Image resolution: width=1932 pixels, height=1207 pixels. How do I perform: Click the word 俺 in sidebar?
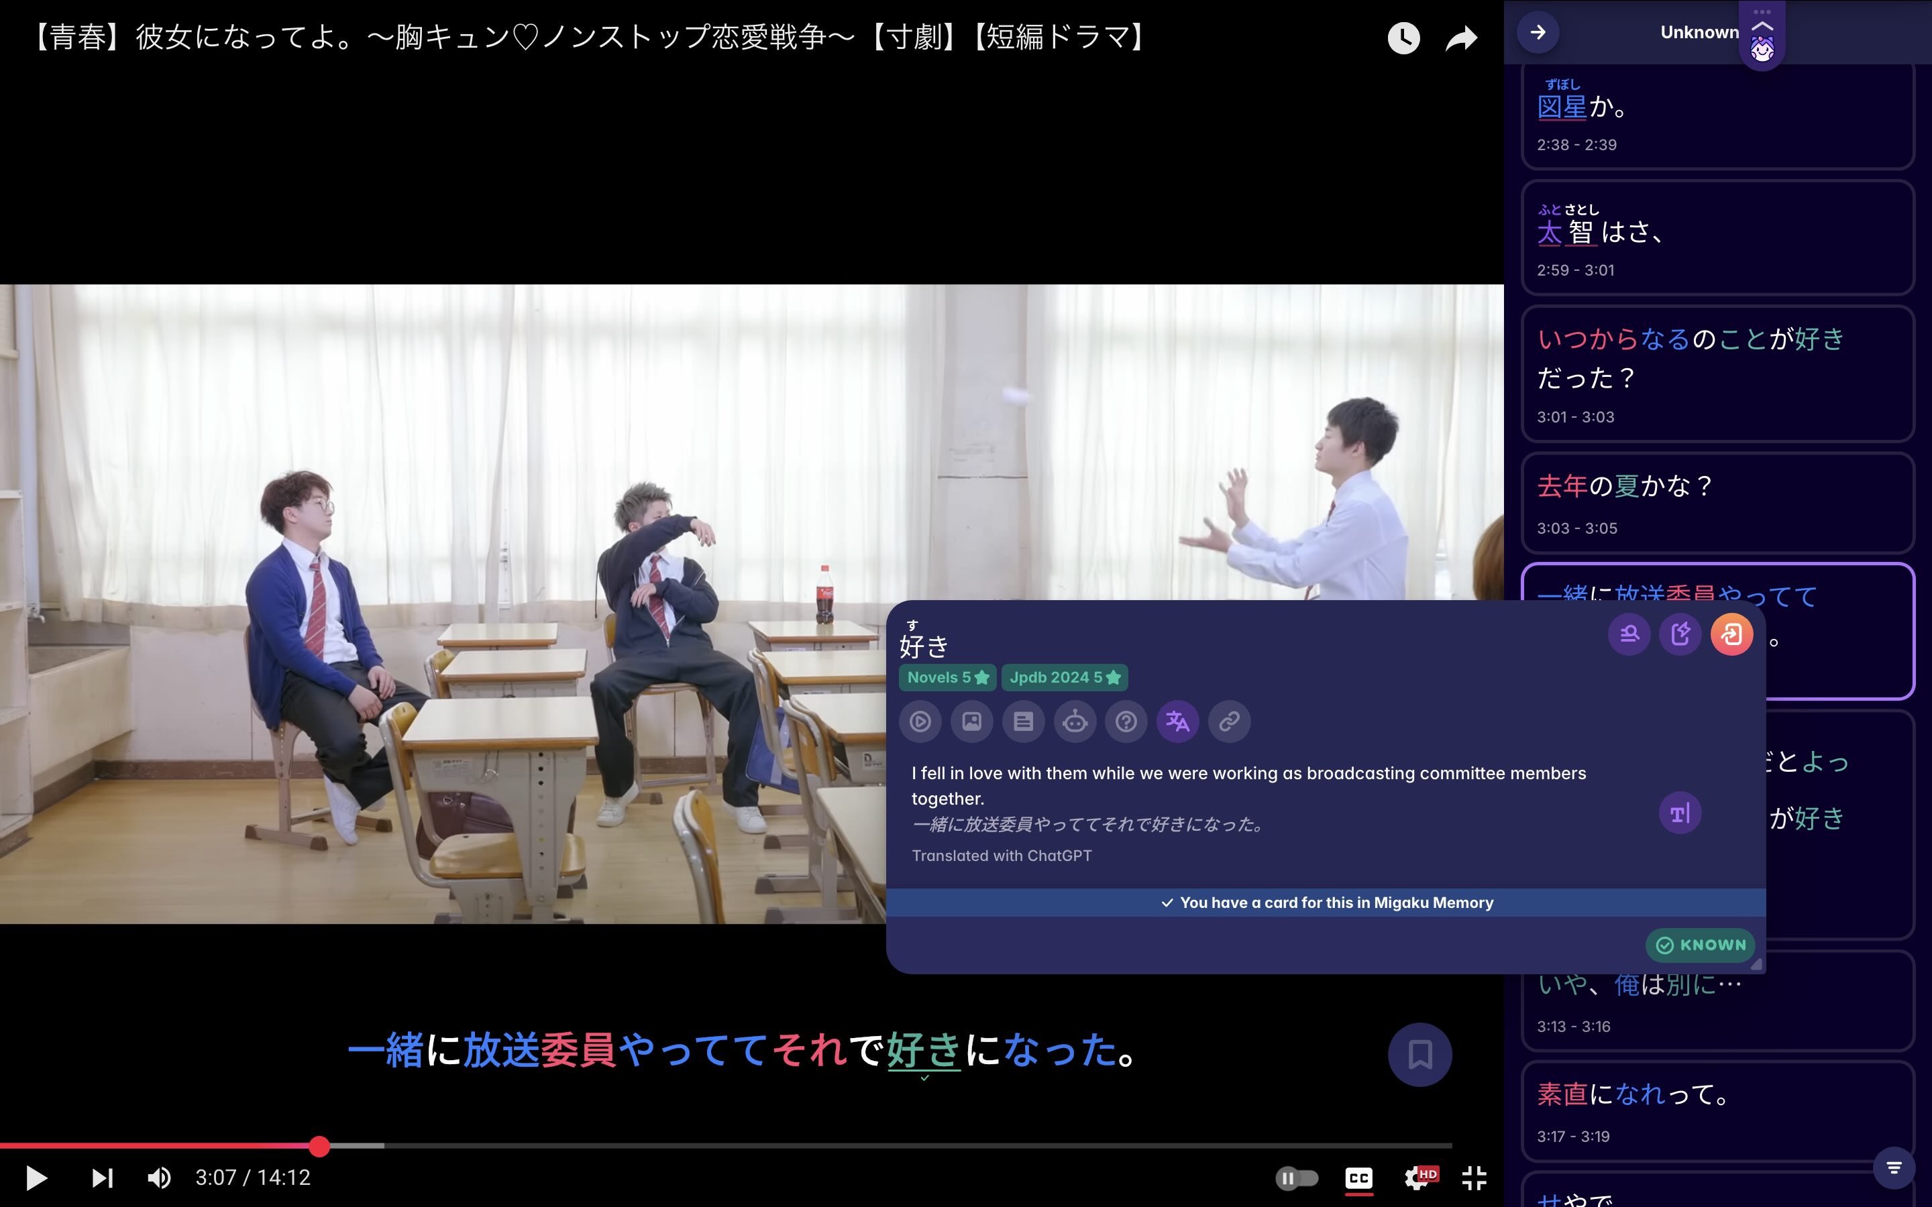1627,984
